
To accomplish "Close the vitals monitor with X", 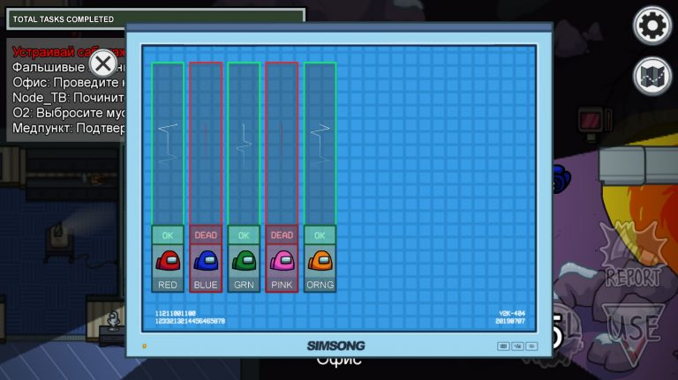I will coord(103,64).
